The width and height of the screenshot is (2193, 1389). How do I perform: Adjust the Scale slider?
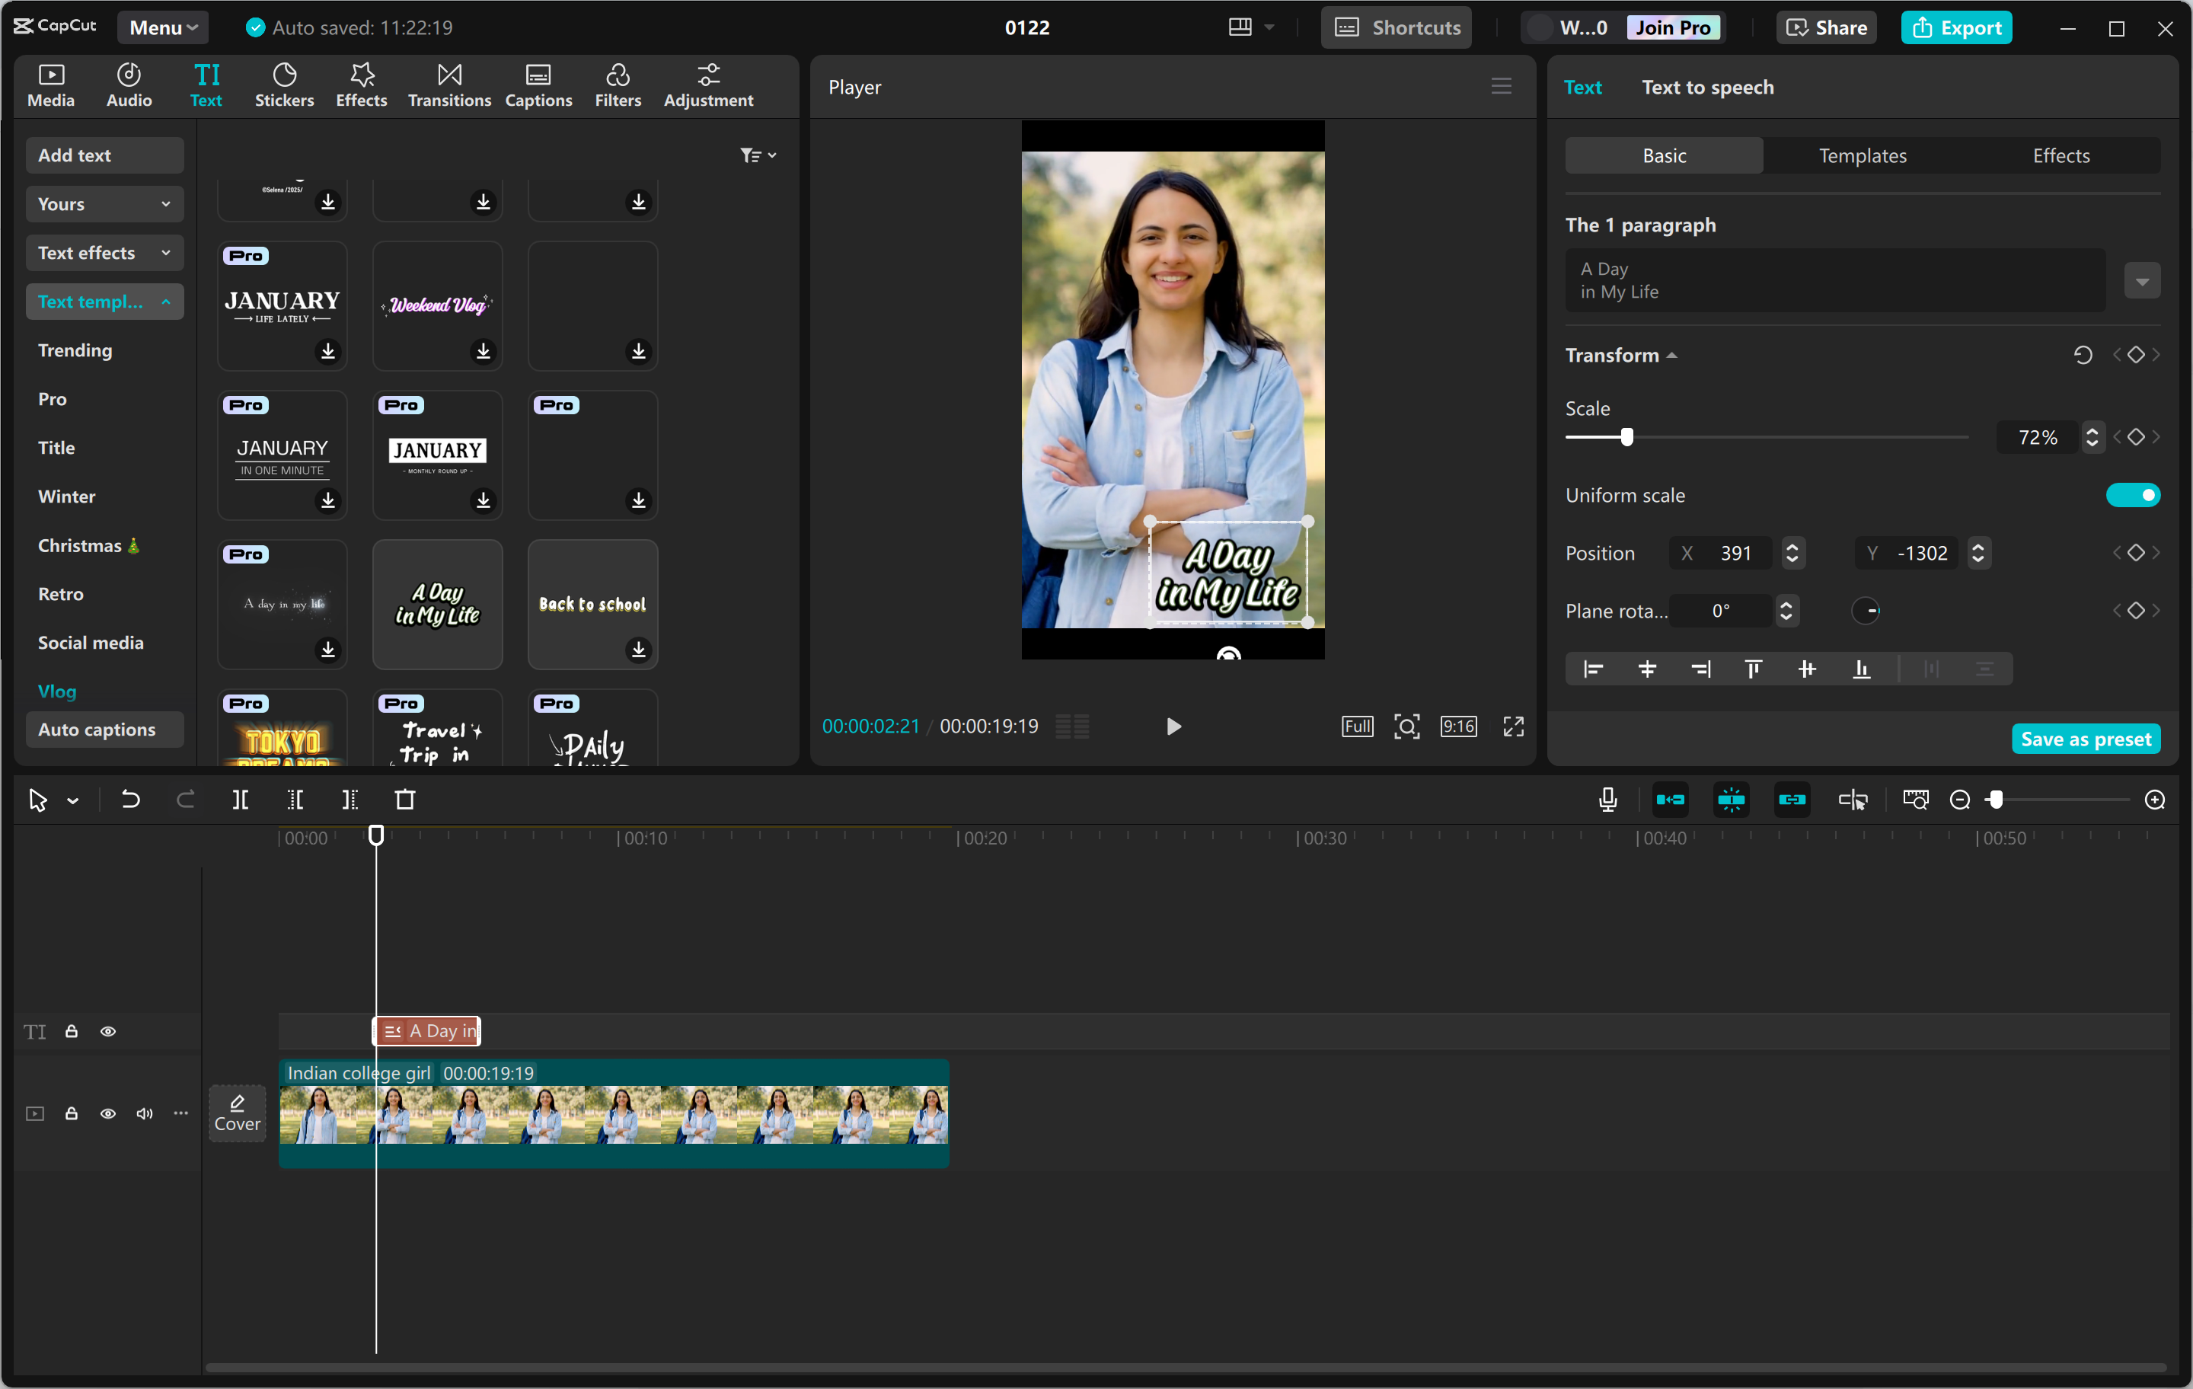coord(1627,436)
